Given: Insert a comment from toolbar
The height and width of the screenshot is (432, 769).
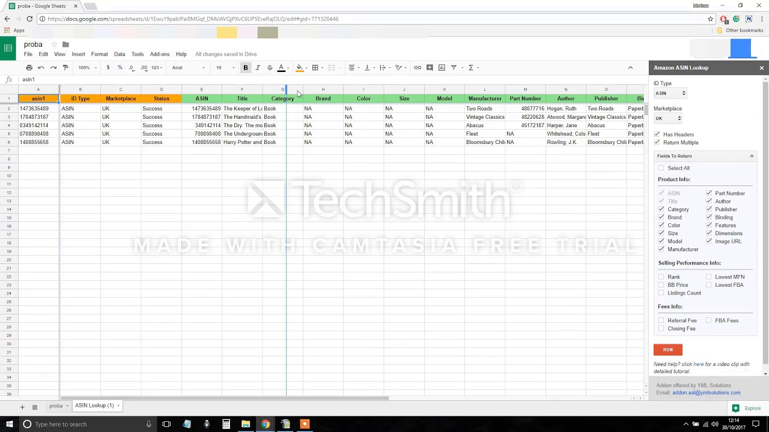Looking at the screenshot, I should 430,68.
